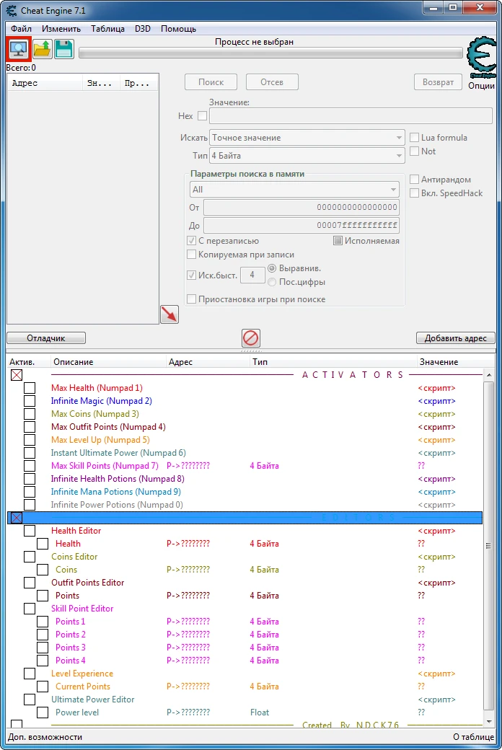502x750 pixels.
Task: Clear the address list icon
Action: click(x=251, y=337)
